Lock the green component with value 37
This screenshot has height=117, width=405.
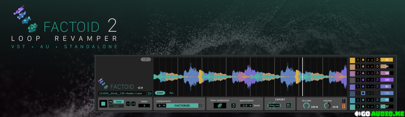[x=363, y=106]
